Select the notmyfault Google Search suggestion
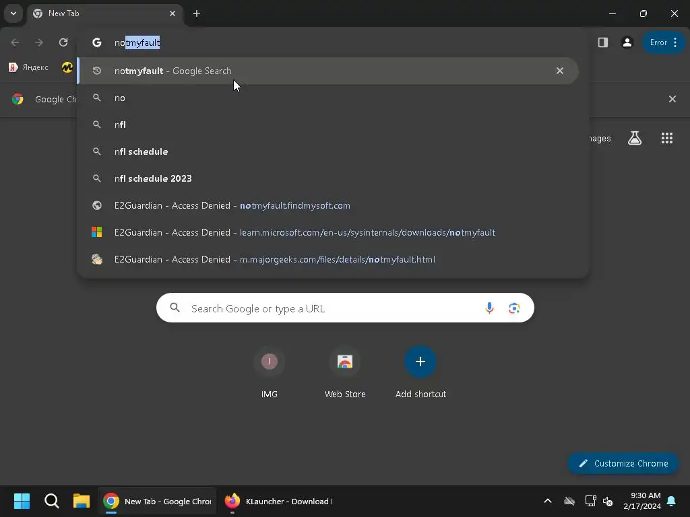 point(328,71)
